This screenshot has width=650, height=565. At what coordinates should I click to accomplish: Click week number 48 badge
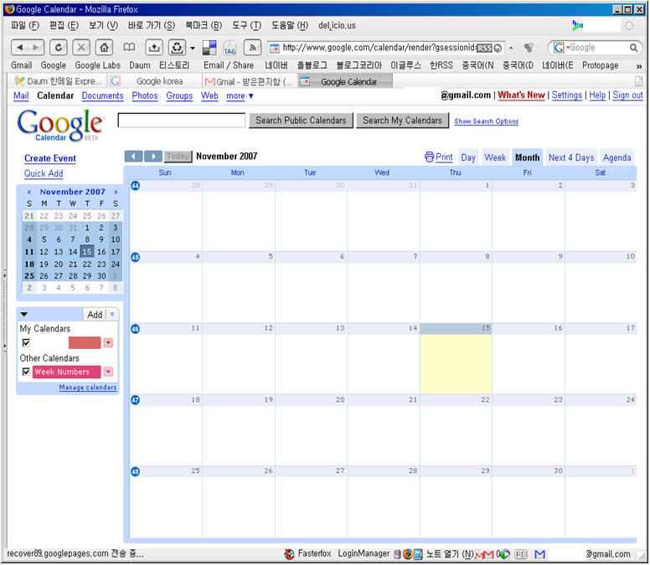(x=135, y=471)
